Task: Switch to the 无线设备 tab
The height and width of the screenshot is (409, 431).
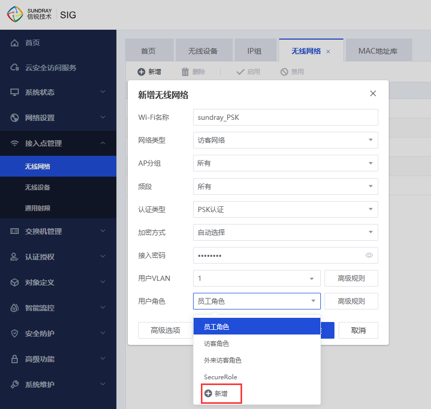Action: pos(203,51)
